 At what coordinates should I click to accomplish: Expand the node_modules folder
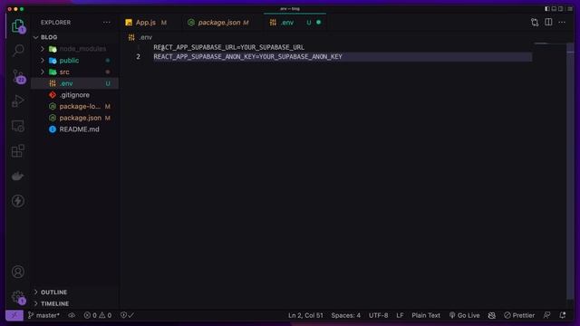(x=43, y=49)
